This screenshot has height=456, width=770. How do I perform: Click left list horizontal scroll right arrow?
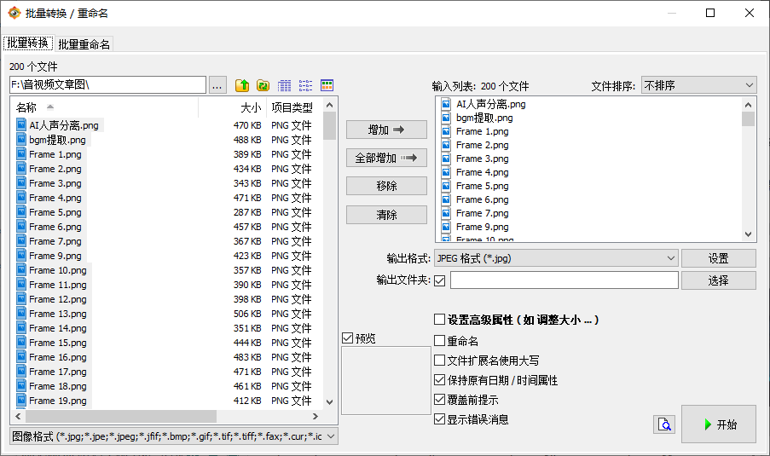316,416
